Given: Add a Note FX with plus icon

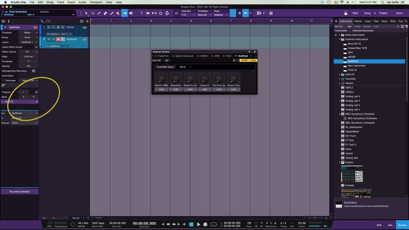Looking at the screenshot, I should [36, 102].
